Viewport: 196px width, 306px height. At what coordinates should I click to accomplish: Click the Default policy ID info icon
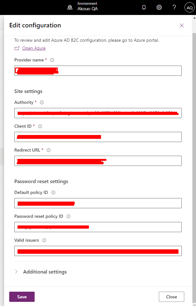coord(53,193)
